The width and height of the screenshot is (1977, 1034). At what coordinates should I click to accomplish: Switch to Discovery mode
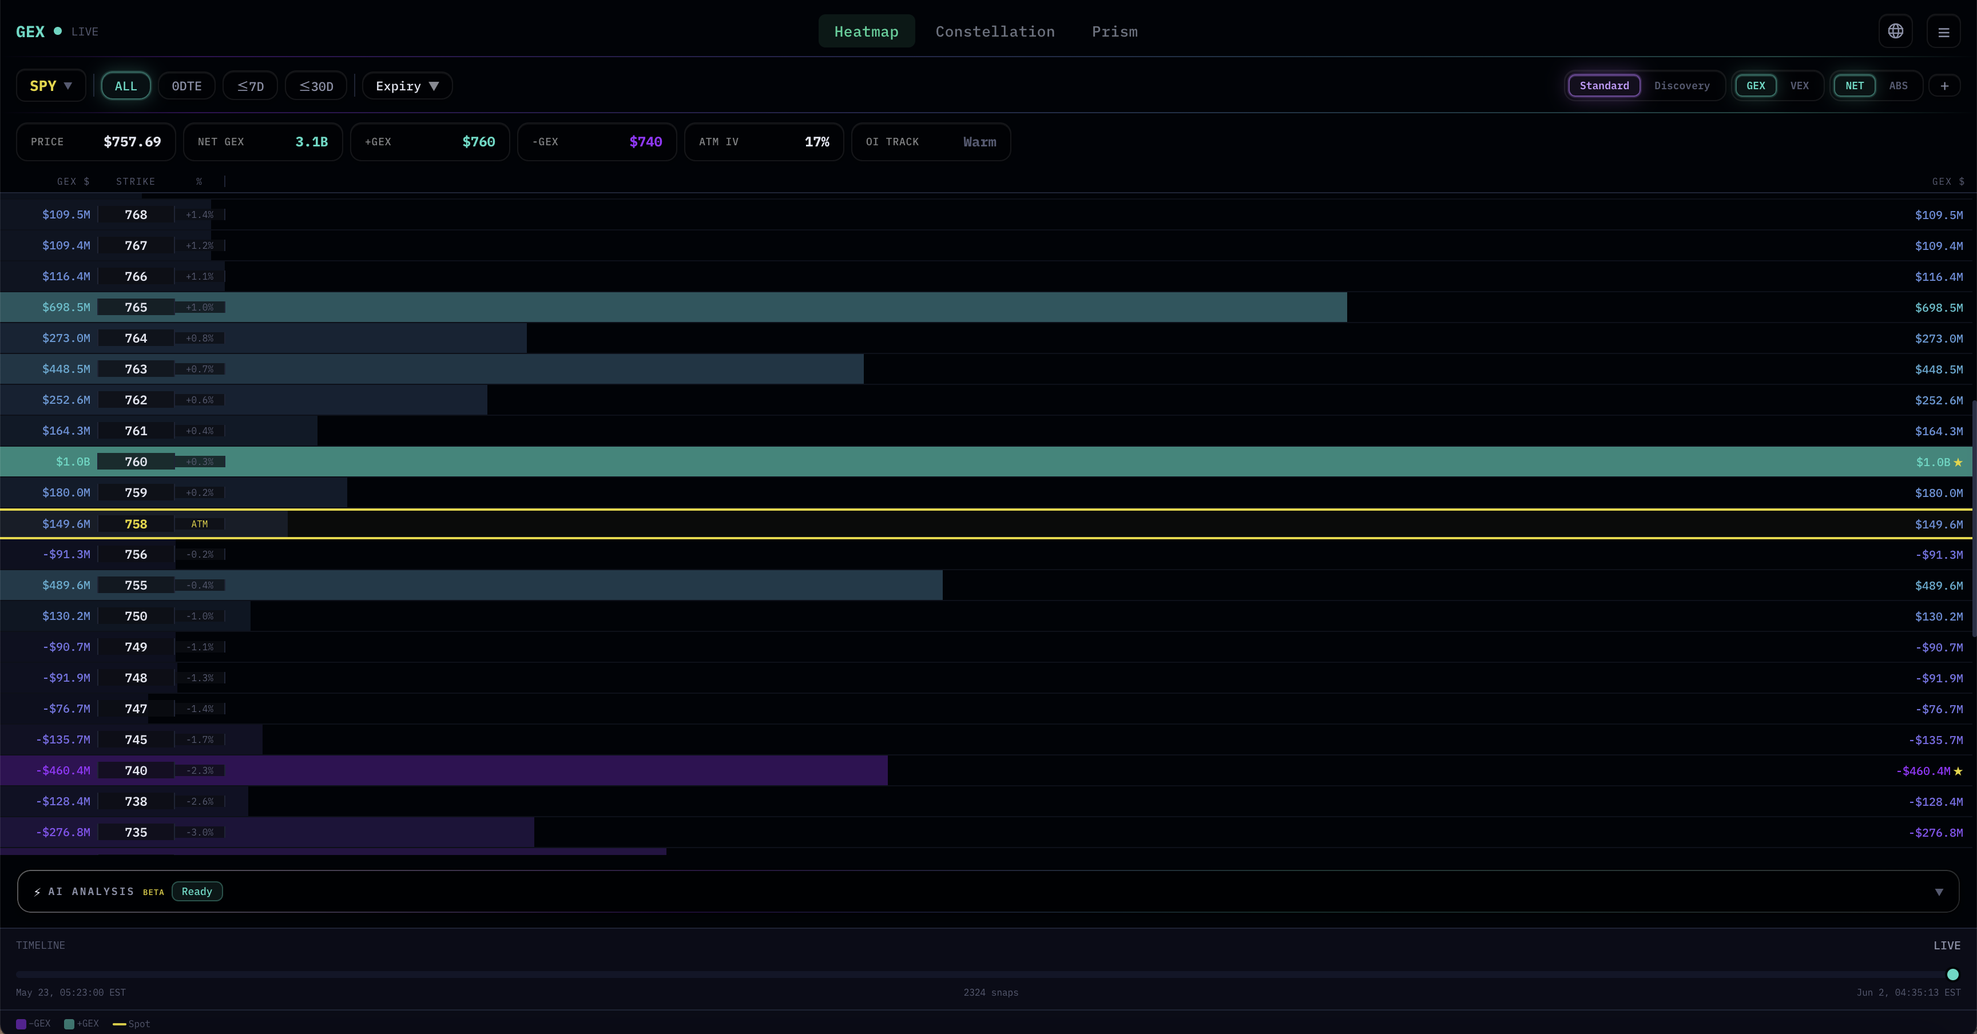tap(1681, 86)
